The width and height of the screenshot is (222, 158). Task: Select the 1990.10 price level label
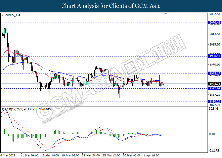[215, 56]
